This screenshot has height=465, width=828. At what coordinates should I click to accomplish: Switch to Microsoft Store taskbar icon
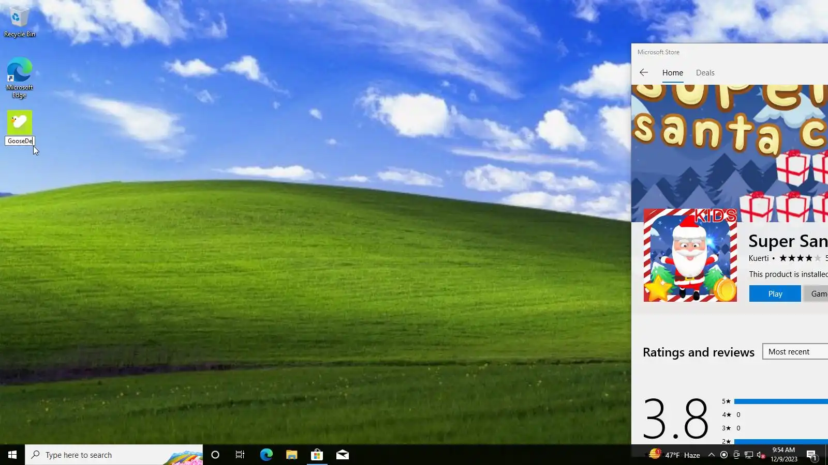click(317, 455)
